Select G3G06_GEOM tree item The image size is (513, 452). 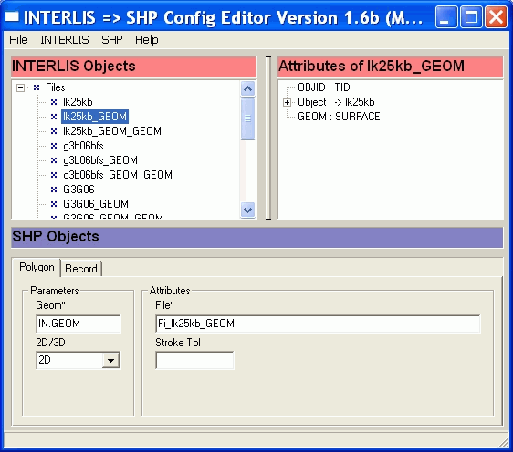click(x=96, y=204)
